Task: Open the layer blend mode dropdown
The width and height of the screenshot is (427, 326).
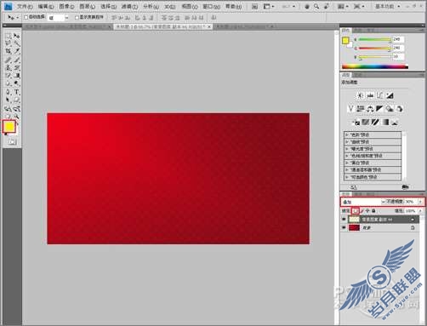Action: point(363,202)
